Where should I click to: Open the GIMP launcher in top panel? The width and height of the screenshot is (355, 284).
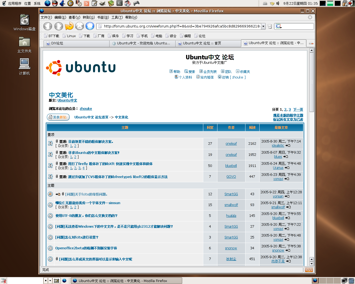[x=102, y=3]
